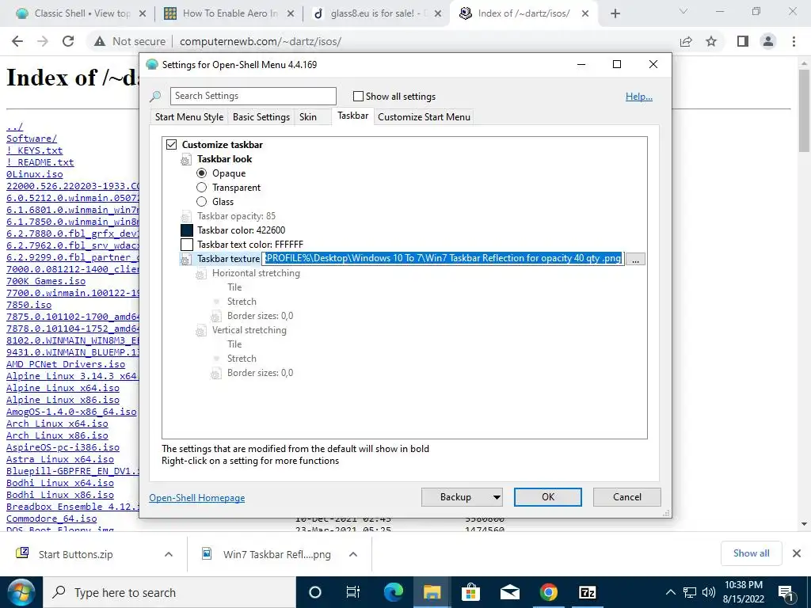The image size is (811, 608).
Task: Click the search magnifier icon in Settings
Action: pos(155,96)
